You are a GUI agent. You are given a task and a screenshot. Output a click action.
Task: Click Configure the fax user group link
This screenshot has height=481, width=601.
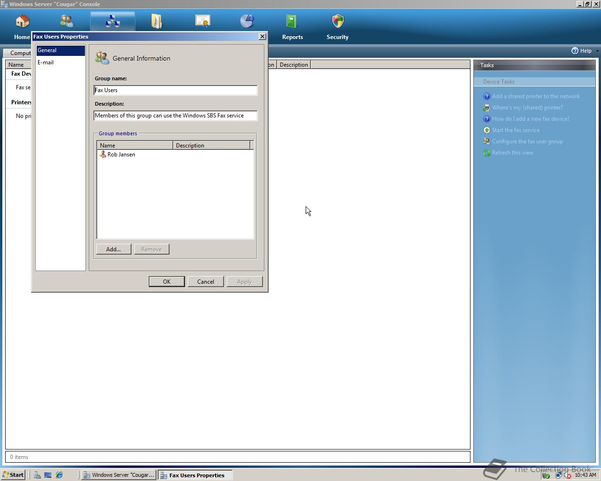click(527, 141)
